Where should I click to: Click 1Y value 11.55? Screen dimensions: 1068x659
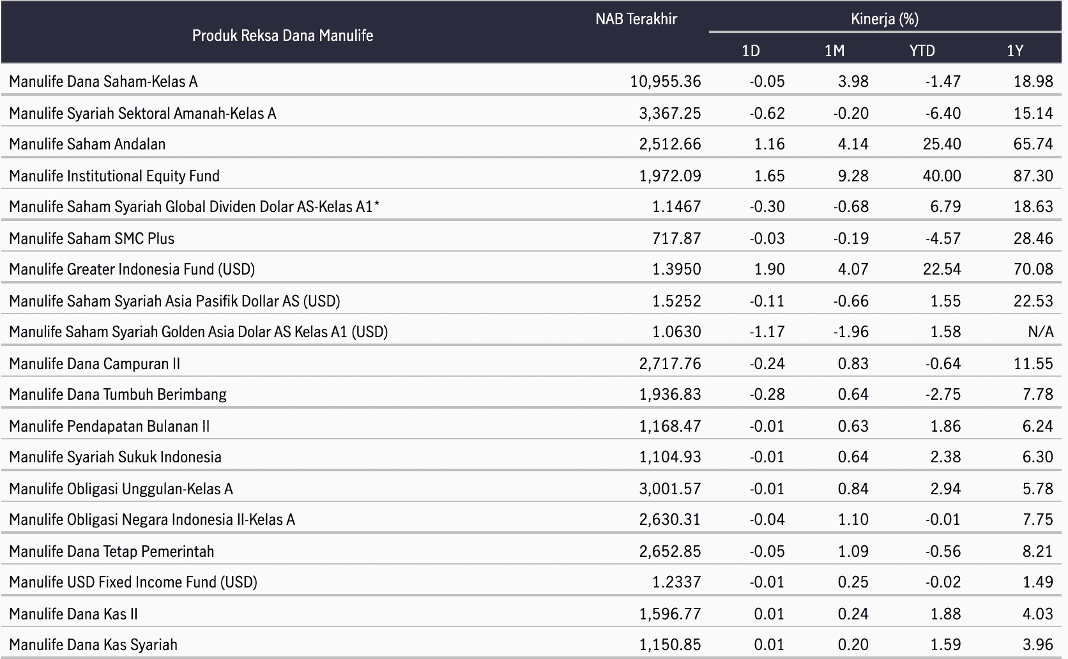coord(1033,363)
